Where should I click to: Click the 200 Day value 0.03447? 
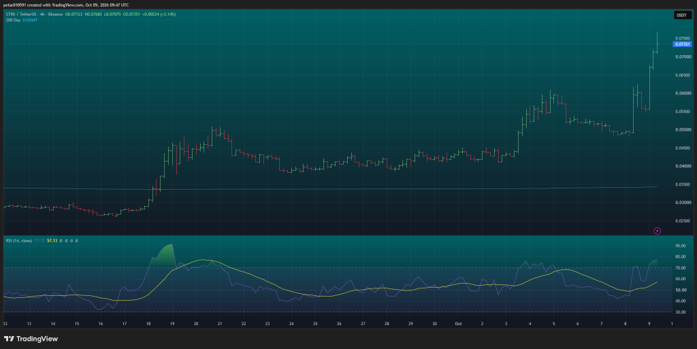30,20
